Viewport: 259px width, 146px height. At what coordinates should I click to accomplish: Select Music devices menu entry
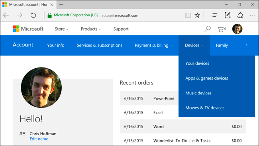(198, 93)
